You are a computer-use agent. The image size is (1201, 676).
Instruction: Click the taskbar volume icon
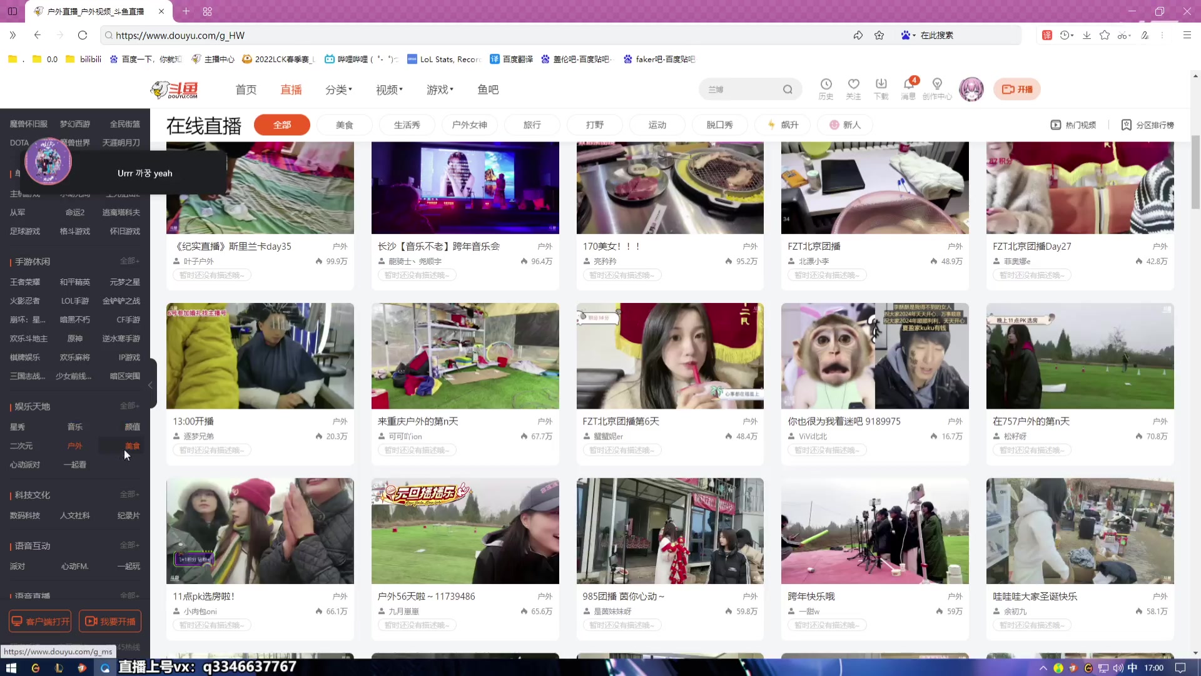tap(1118, 668)
